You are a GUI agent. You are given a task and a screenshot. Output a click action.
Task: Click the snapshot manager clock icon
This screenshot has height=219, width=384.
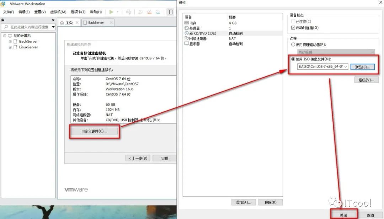coord(158,12)
